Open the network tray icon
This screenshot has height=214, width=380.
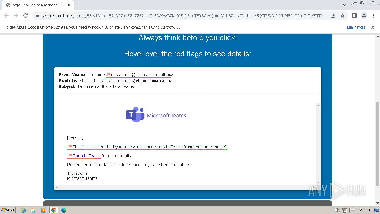pos(345,210)
